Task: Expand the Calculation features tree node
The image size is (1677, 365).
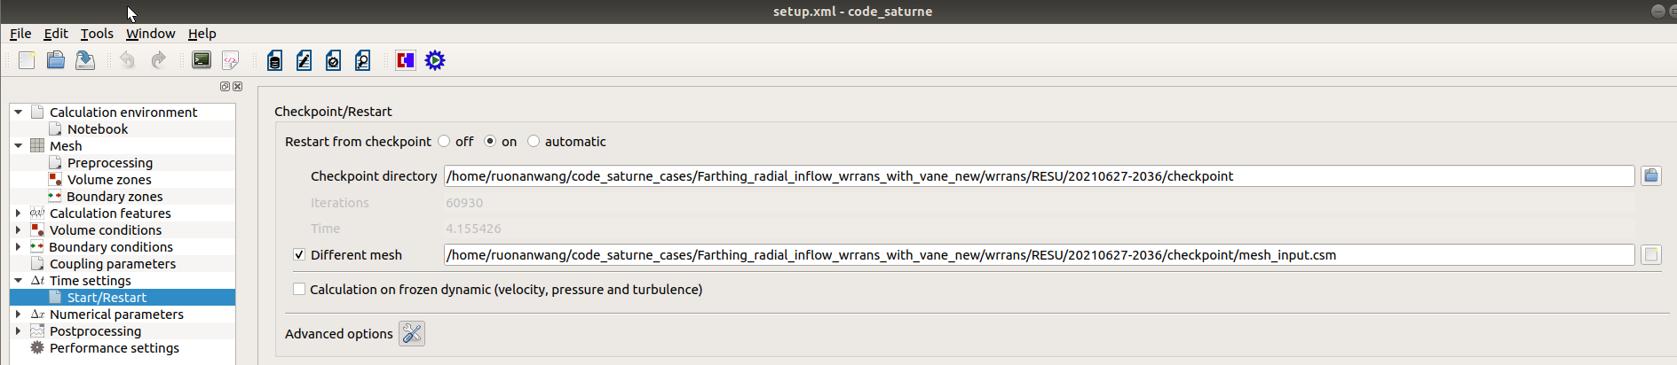Action: tap(18, 213)
